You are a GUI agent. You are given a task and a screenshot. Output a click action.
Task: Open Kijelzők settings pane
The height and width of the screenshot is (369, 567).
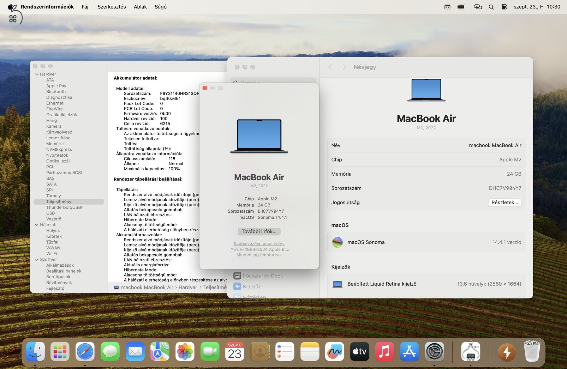click(x=247, y=287)
